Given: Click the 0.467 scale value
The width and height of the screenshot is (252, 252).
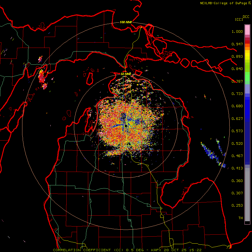Looking at the screenshot, I should (x=237, y=156).
